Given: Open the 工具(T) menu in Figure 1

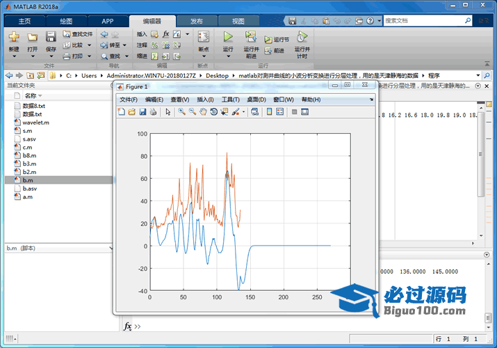Looking at the screenshot, I should click(230, 100).
